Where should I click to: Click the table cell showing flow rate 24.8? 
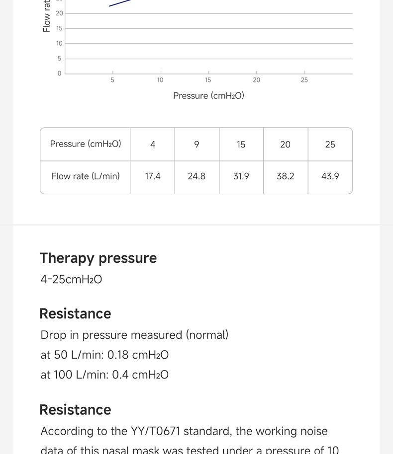pyautogui.click(x=196, y=176)
